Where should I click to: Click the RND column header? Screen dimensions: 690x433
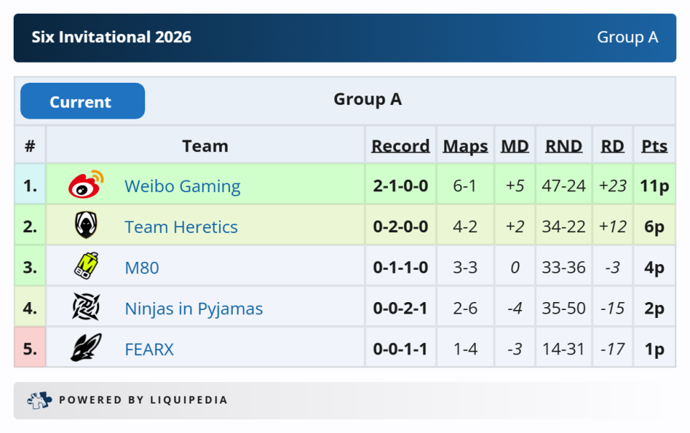563,146
